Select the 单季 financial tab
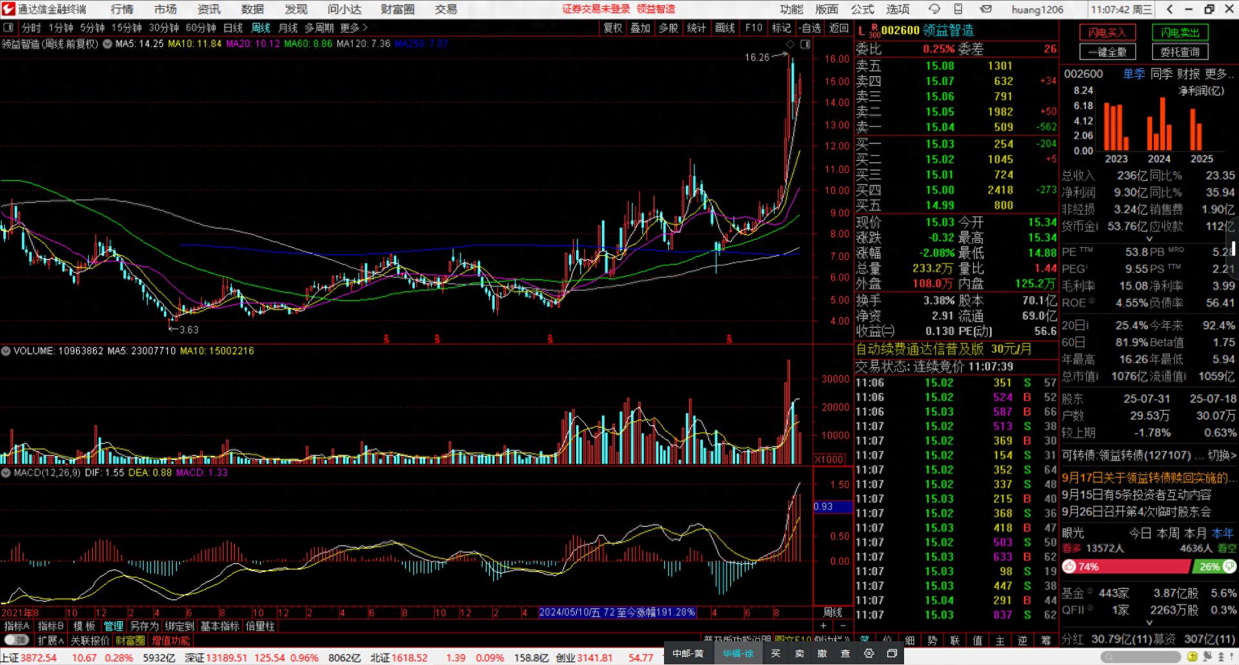Screen dimensions: 1239x665 pos(1134,74)
